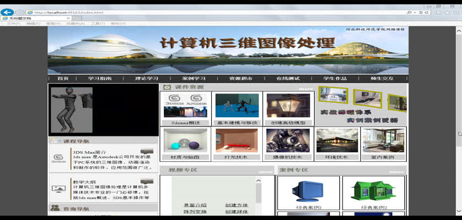The height and width of the screenshot is (220, 462).
Task: Click the page scrollbar down arrow
Action: (x=459, y=210)
